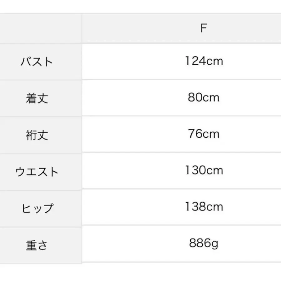Select the 130cm waist value
This screenshot has height=281, width=281.
click(x=204, y=170)
